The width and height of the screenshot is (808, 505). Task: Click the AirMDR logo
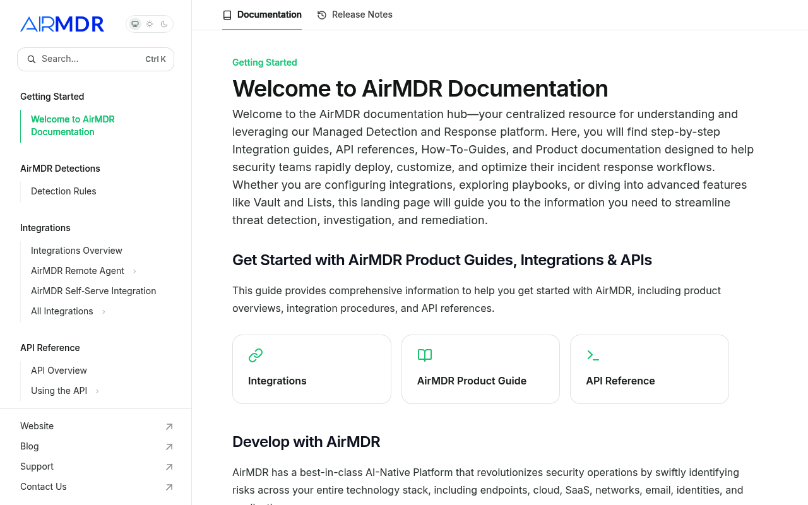[62, 24]
